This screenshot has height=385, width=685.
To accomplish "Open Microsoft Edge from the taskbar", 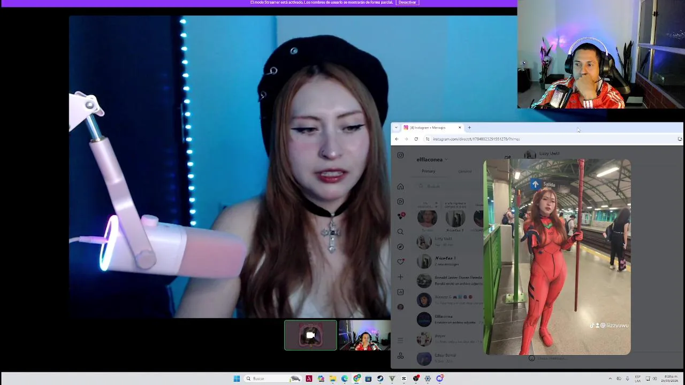I will 345,379.
